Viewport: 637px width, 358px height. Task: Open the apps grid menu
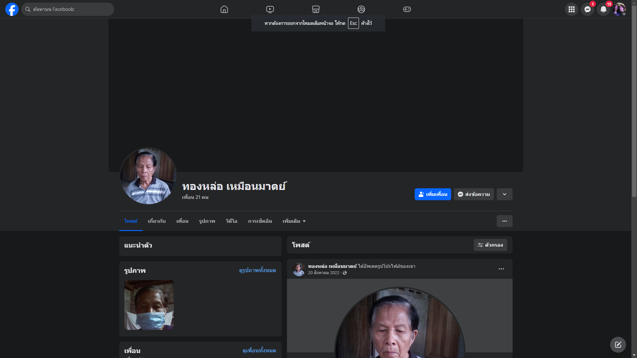(571, 9)
